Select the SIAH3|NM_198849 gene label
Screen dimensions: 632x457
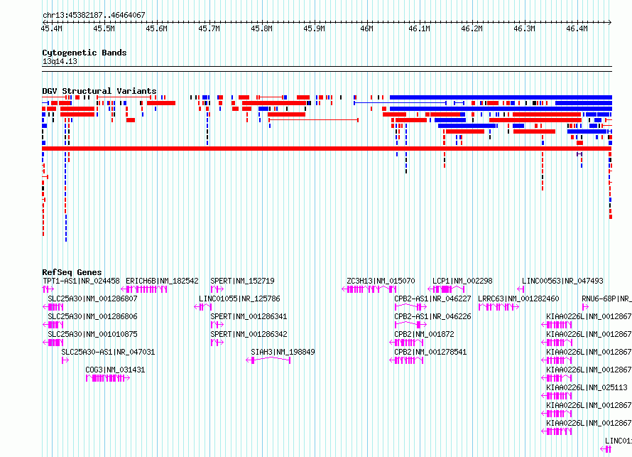(x=283, y=352)
